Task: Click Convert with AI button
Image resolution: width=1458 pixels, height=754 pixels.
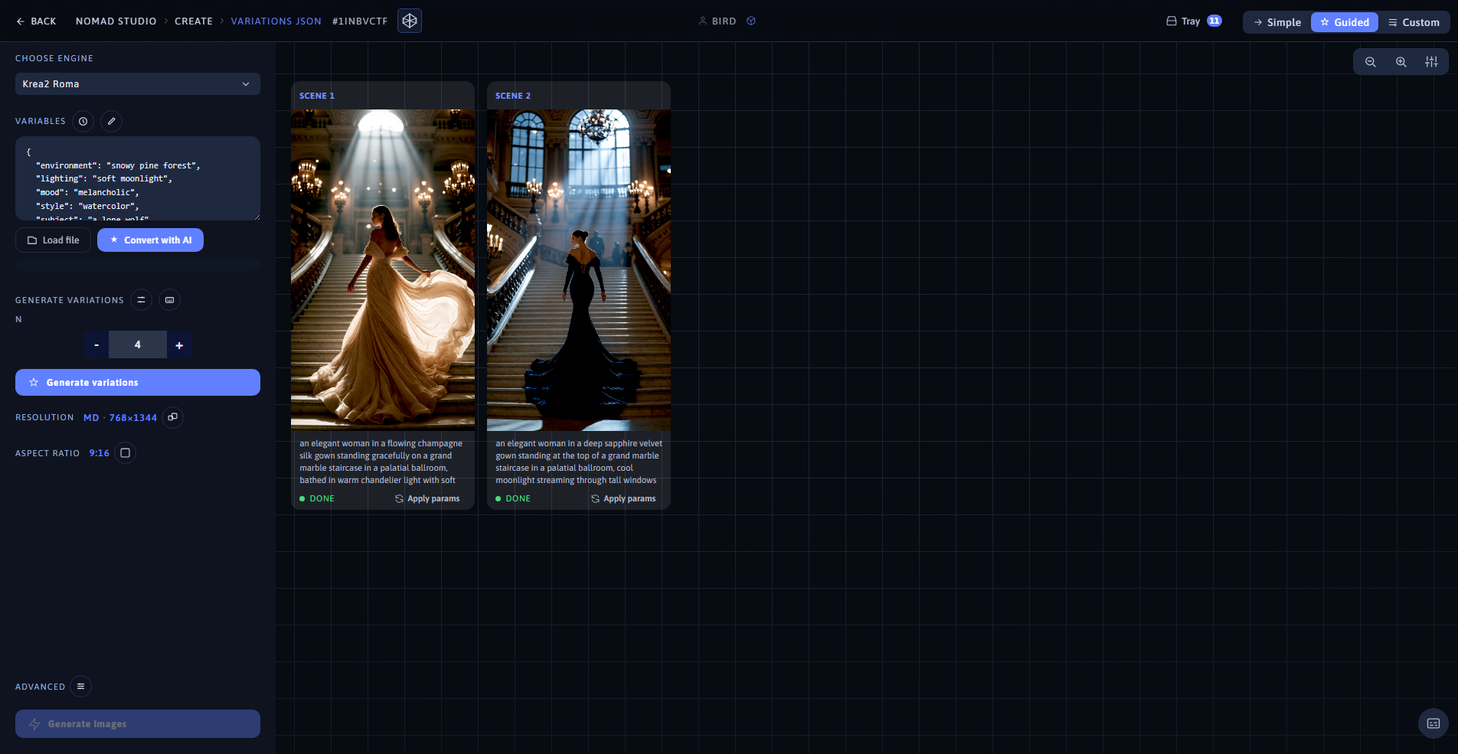Action: pyautogui.click(x=151, y=240)
